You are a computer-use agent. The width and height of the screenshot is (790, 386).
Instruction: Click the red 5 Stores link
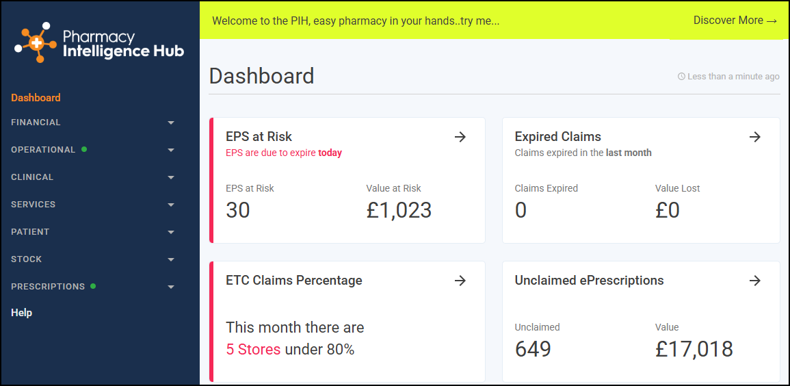253,349
